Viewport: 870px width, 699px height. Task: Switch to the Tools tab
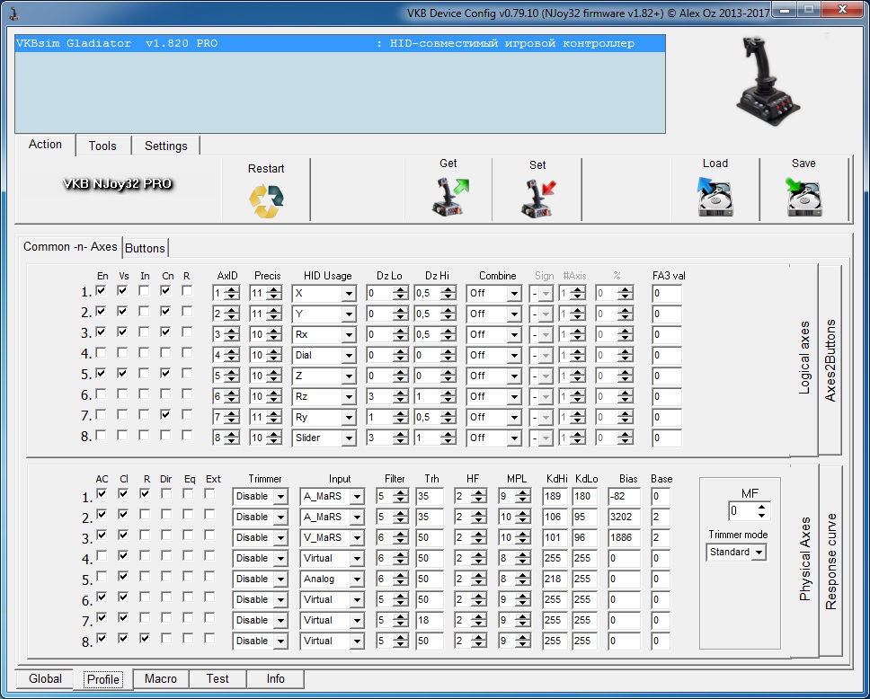102,146
